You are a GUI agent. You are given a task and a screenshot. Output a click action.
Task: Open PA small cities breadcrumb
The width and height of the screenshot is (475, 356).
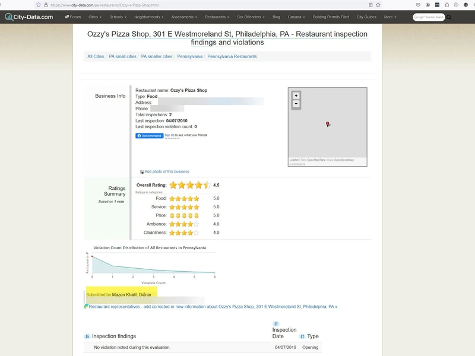click(122, 56)
